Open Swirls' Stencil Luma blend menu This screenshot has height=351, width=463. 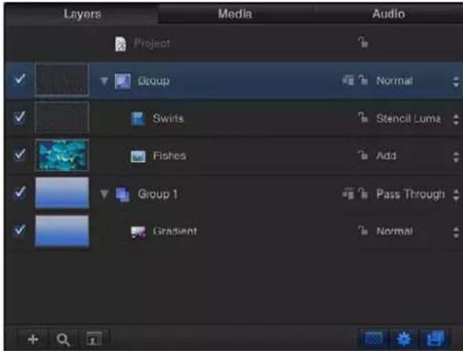click(409, 118)
